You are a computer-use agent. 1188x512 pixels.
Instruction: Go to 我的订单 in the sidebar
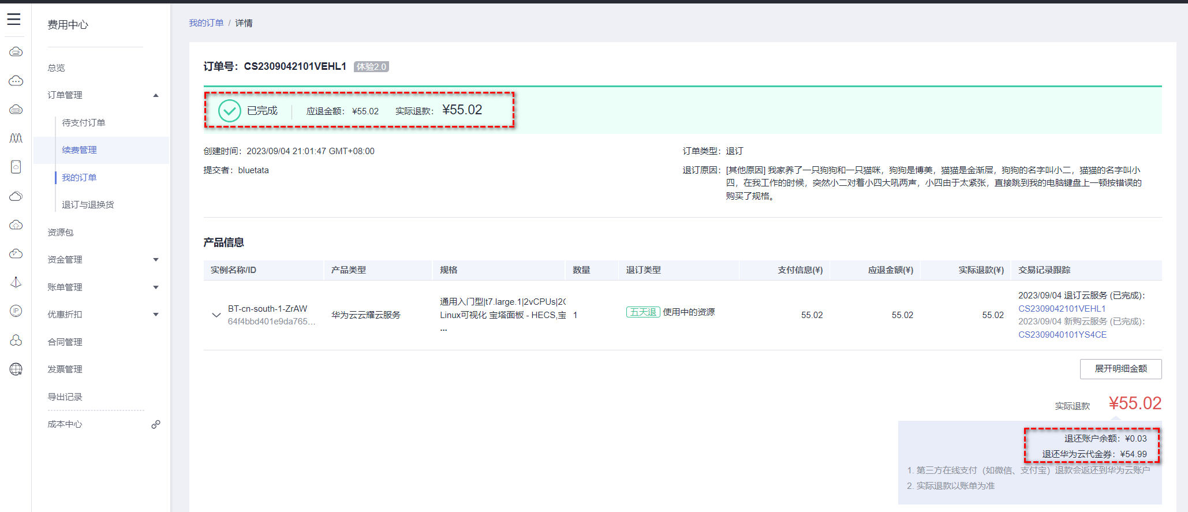[x=80, y=177]
